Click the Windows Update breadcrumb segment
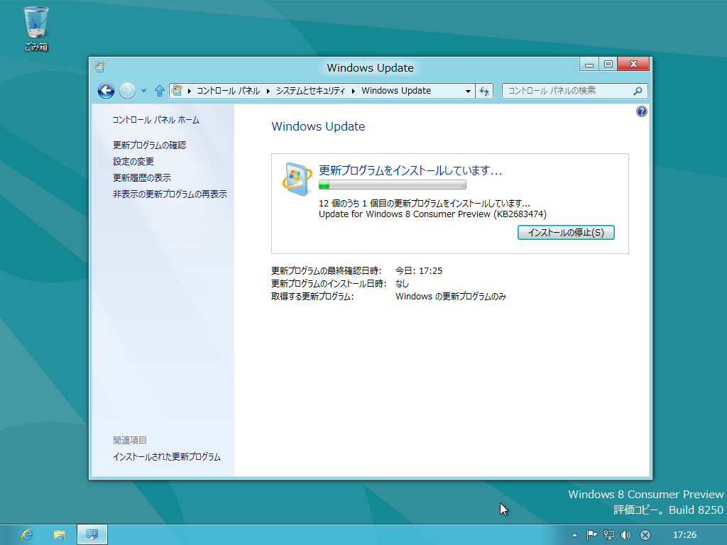727x545 pixels. tap(396, 91)
